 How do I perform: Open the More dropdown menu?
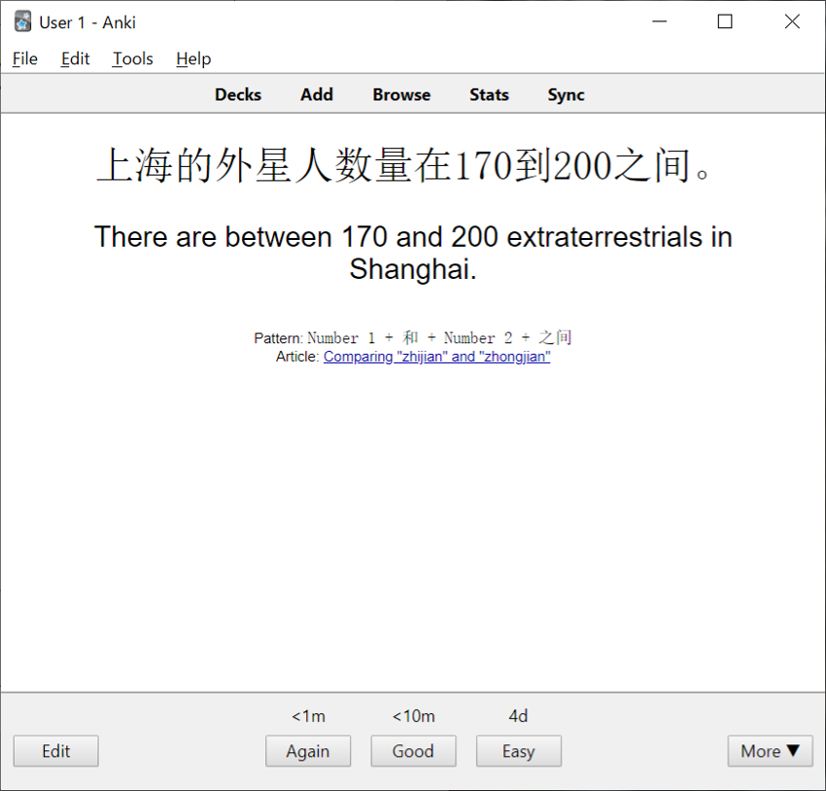tap(771, 751)
